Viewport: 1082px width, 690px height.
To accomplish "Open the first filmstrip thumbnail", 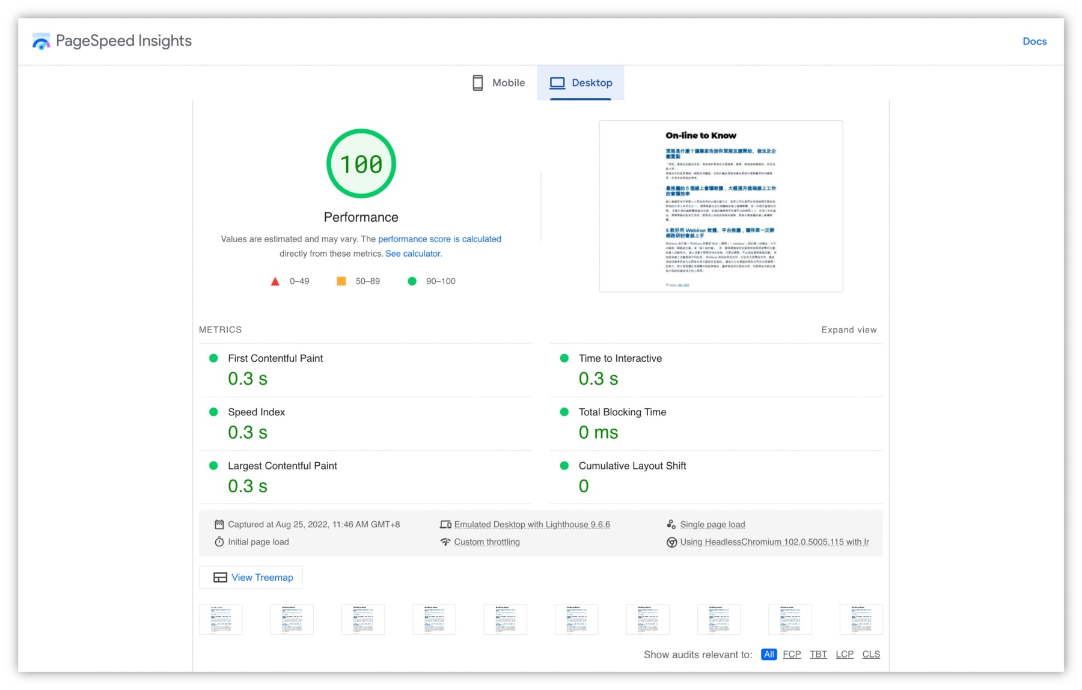I will pos(221,619).
